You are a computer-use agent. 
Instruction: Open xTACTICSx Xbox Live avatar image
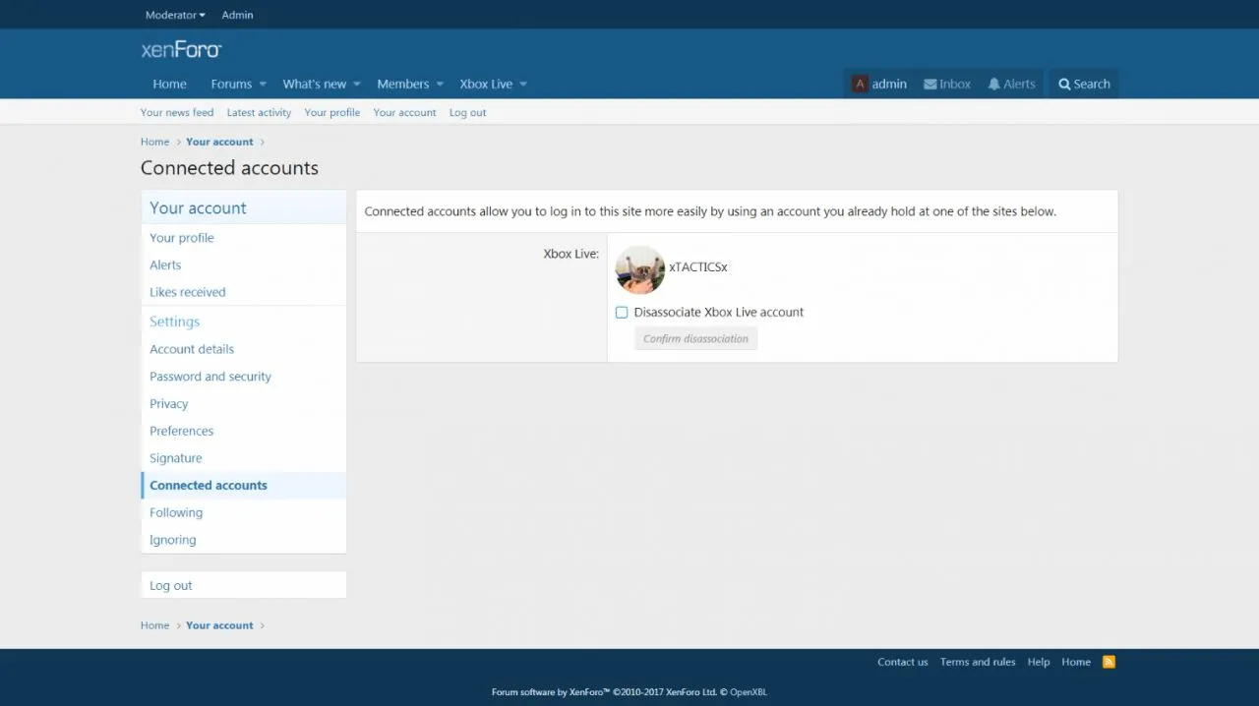click(640, 269)
